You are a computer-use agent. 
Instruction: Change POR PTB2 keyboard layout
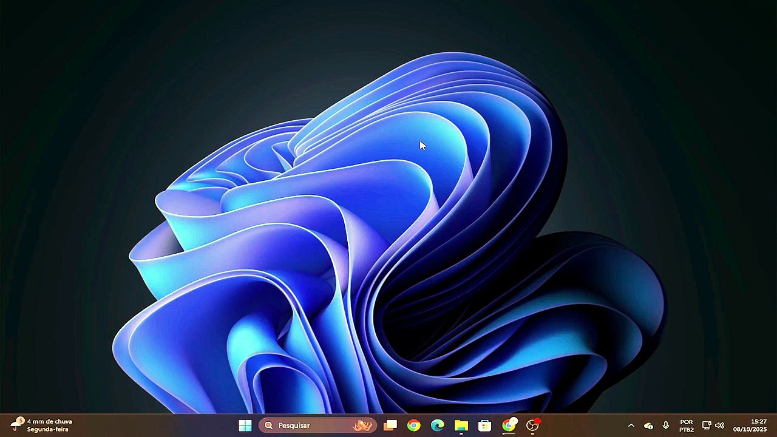[x=687, y=425]
